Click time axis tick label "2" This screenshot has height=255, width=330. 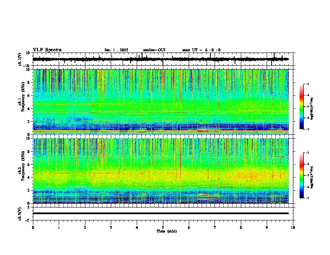tap(85, 227)
